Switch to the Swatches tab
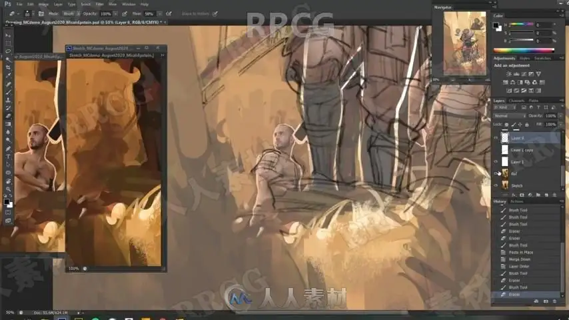The width and height of the screenshot is (569, 320). 542,58
